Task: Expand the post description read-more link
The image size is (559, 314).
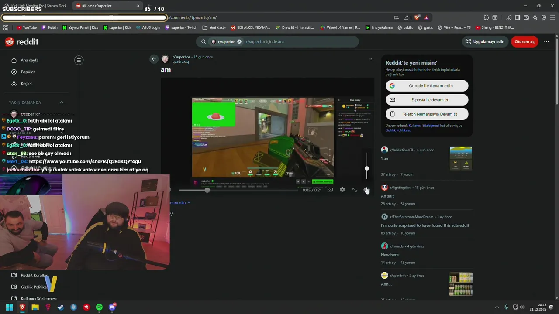Action: (x=180, y=202)
